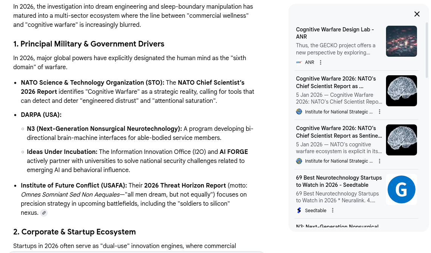Click the "2026 Threat Horizon Report" text
This screenshot has height=253, width=431.
coord(185,186)
